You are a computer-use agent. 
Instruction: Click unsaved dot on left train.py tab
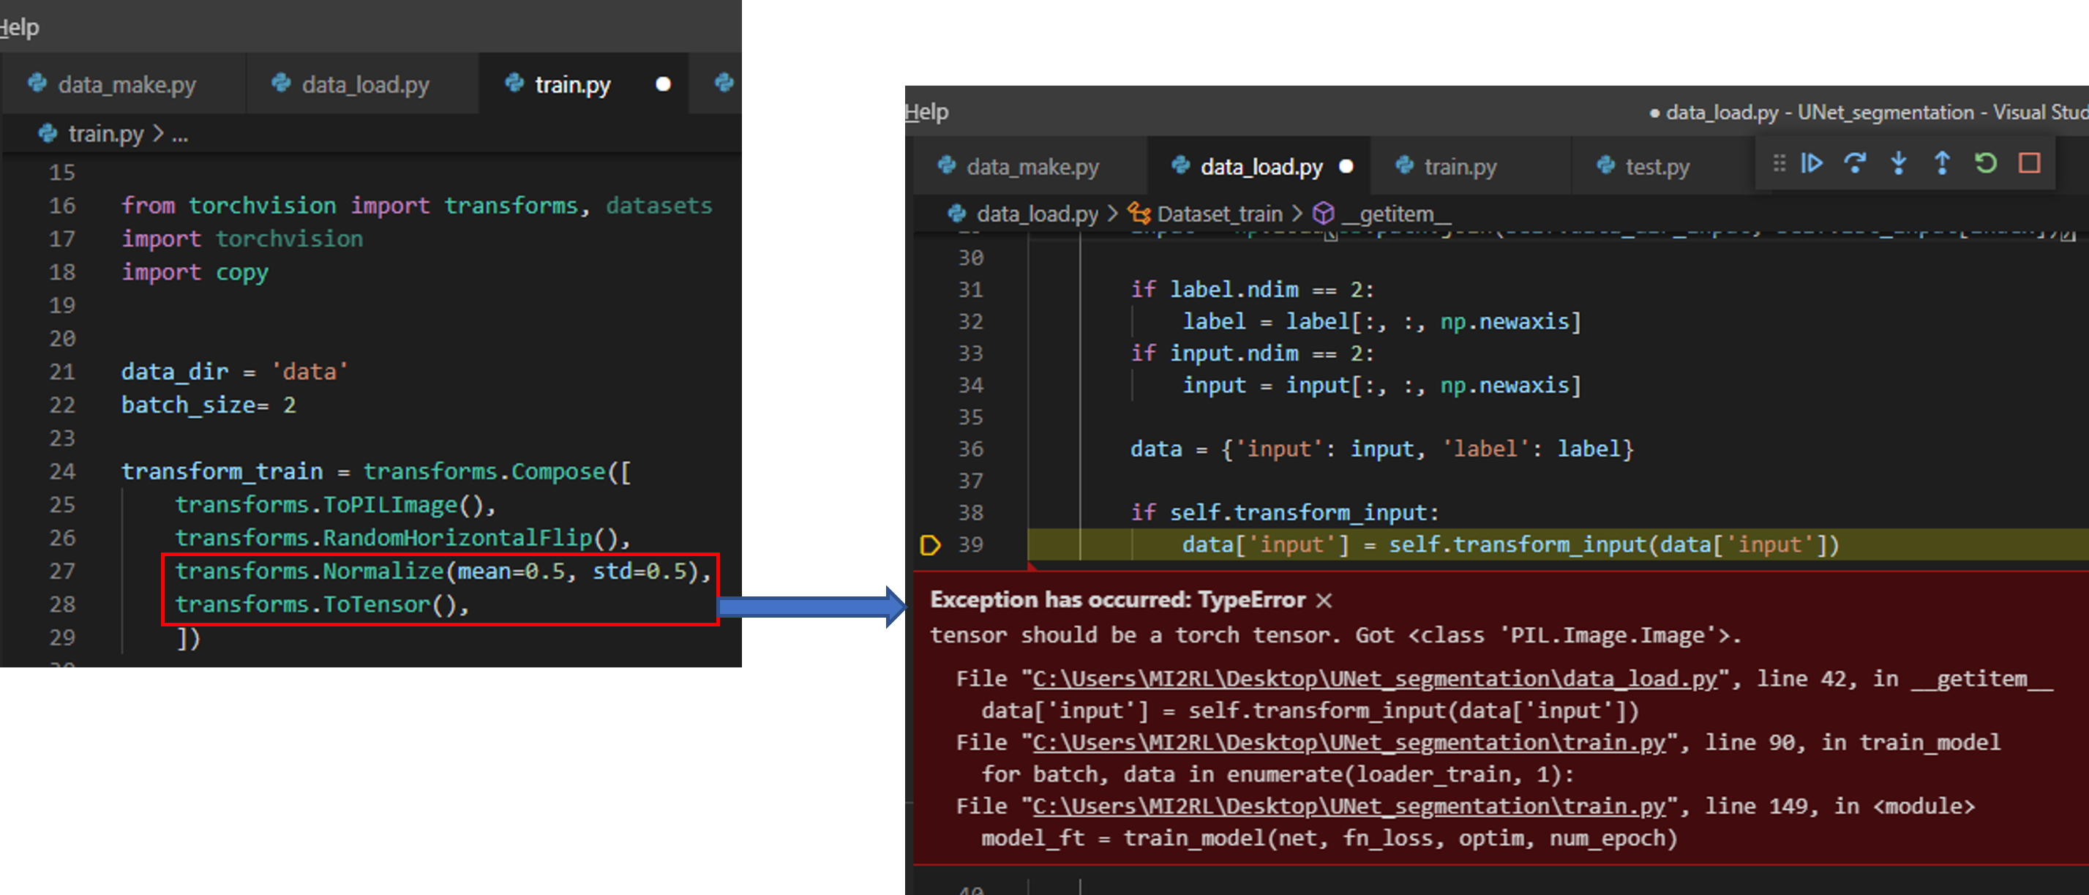tap(662, 84)
